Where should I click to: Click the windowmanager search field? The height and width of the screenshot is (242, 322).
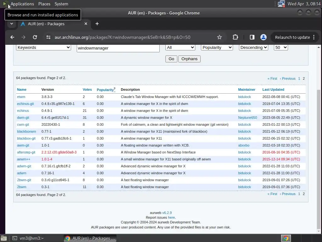[x=118, y=48]
